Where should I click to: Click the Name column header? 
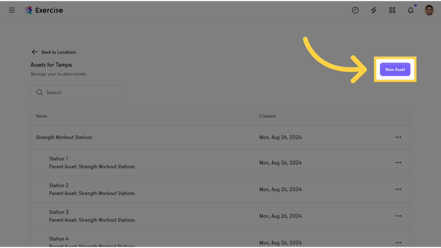42,116
